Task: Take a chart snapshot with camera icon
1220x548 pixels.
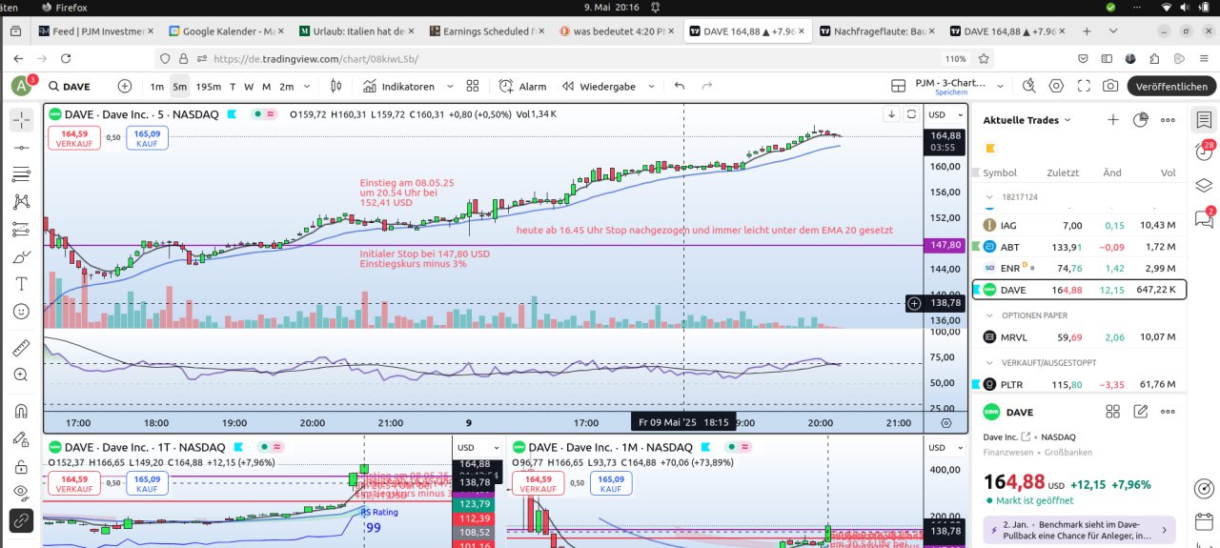Action: click(1109, 86)
